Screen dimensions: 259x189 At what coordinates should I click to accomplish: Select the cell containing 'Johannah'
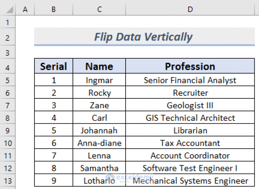99,130
